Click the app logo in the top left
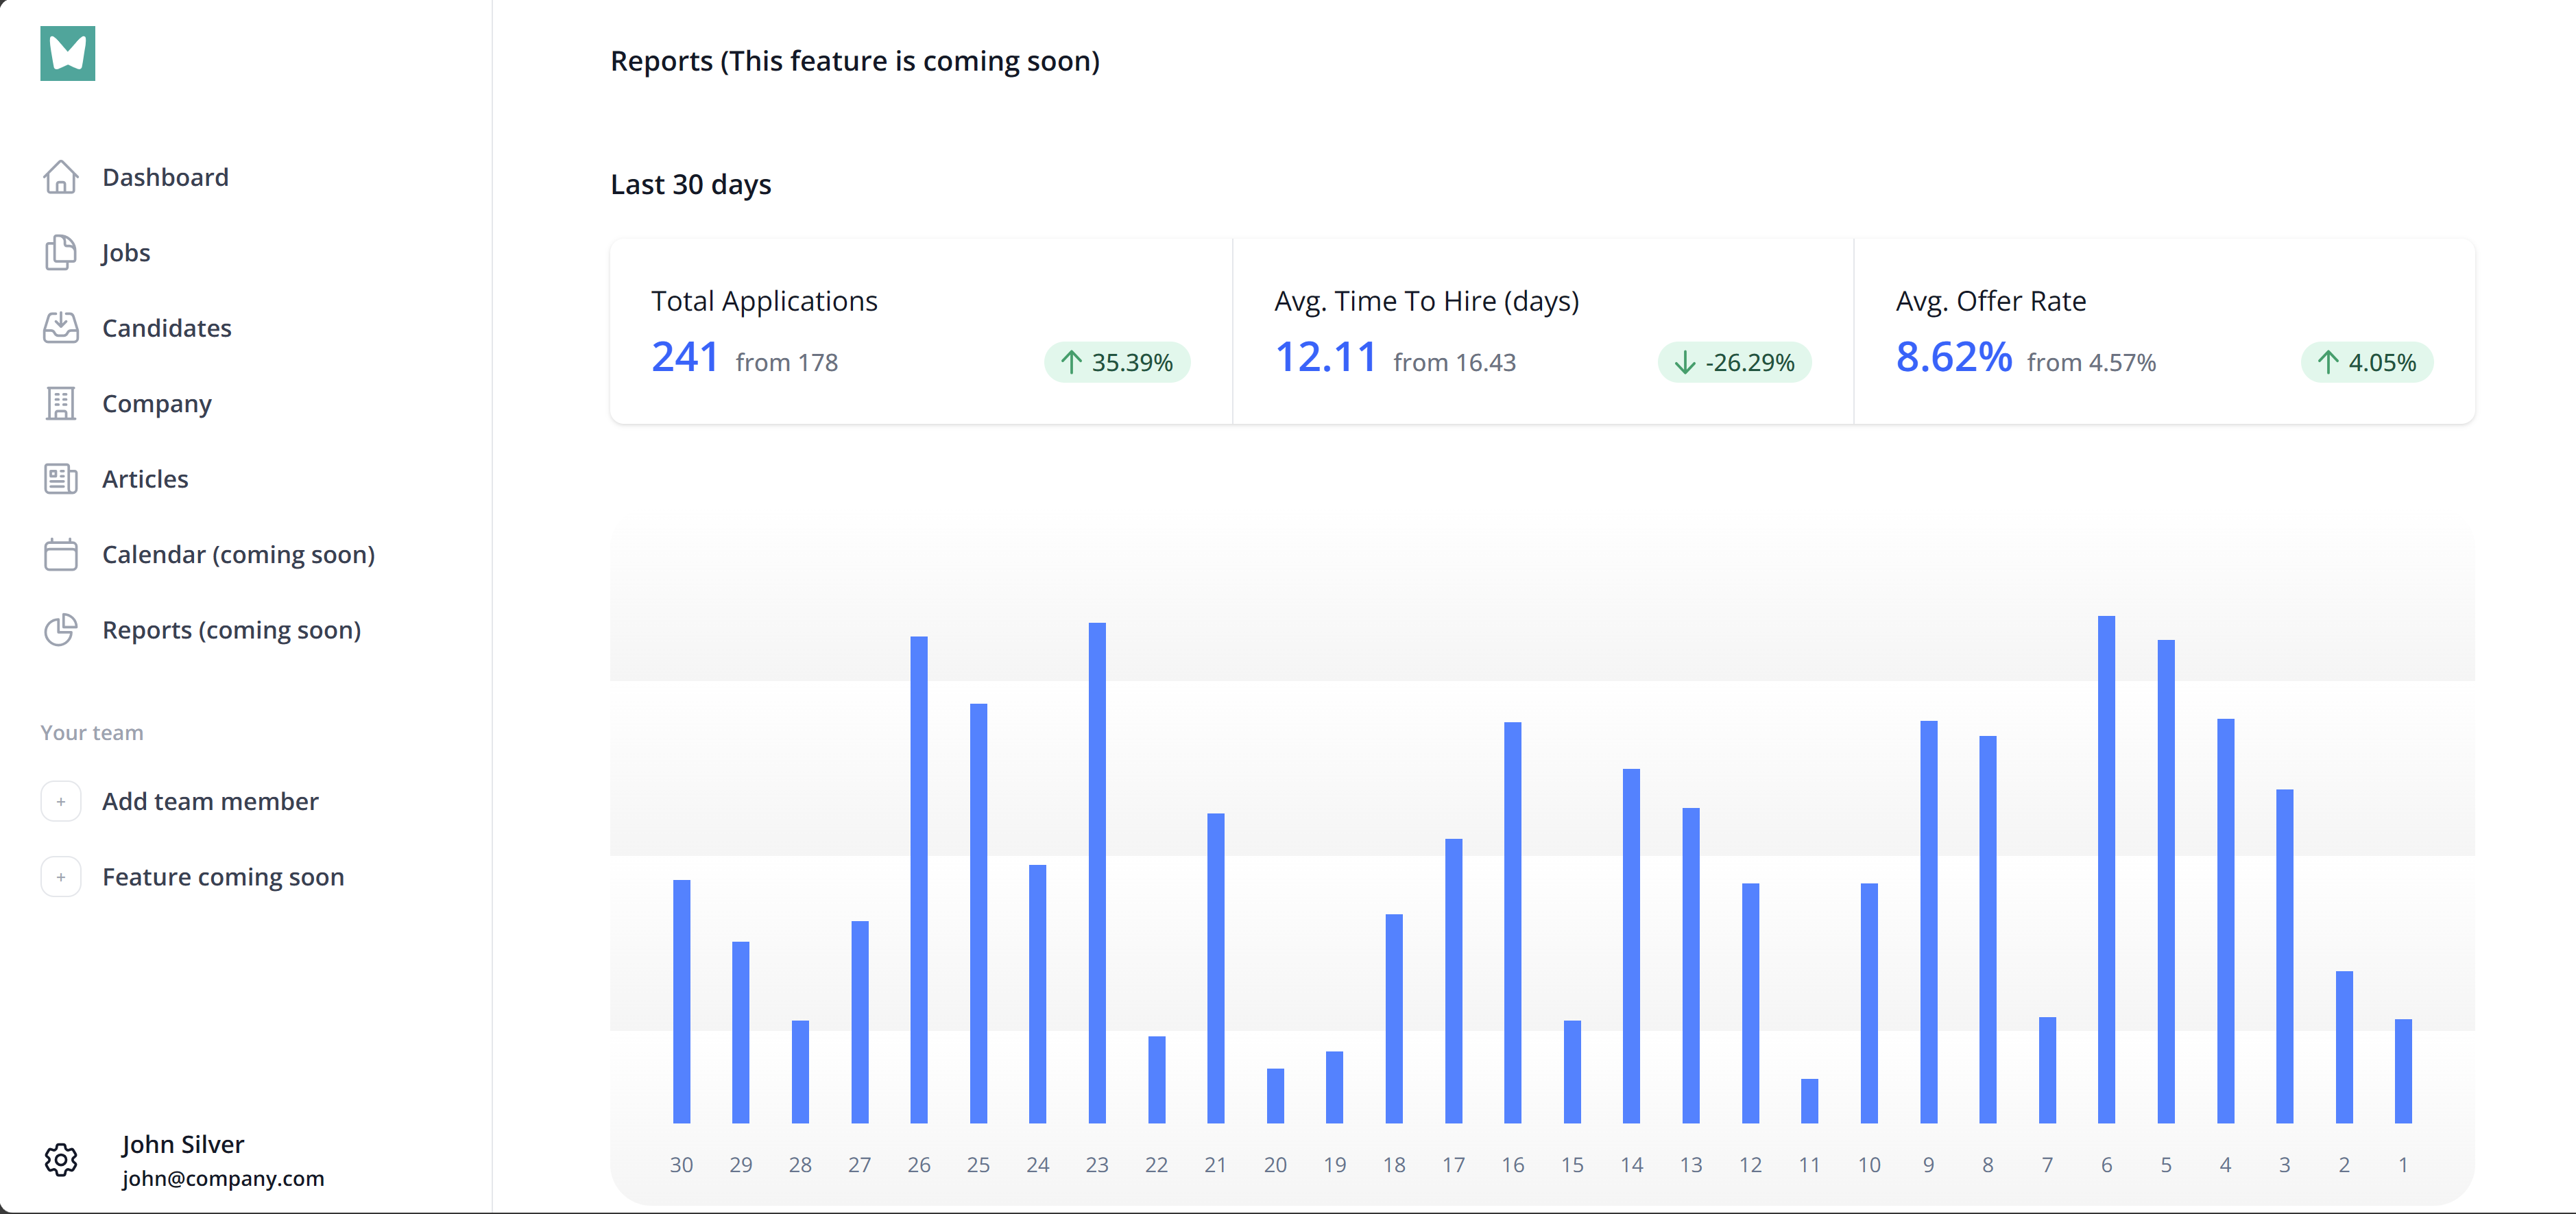 click(x=67, y=53)
